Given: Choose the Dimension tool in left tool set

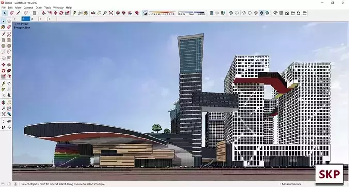Looking at the screenshot, I should click(9, 84).
